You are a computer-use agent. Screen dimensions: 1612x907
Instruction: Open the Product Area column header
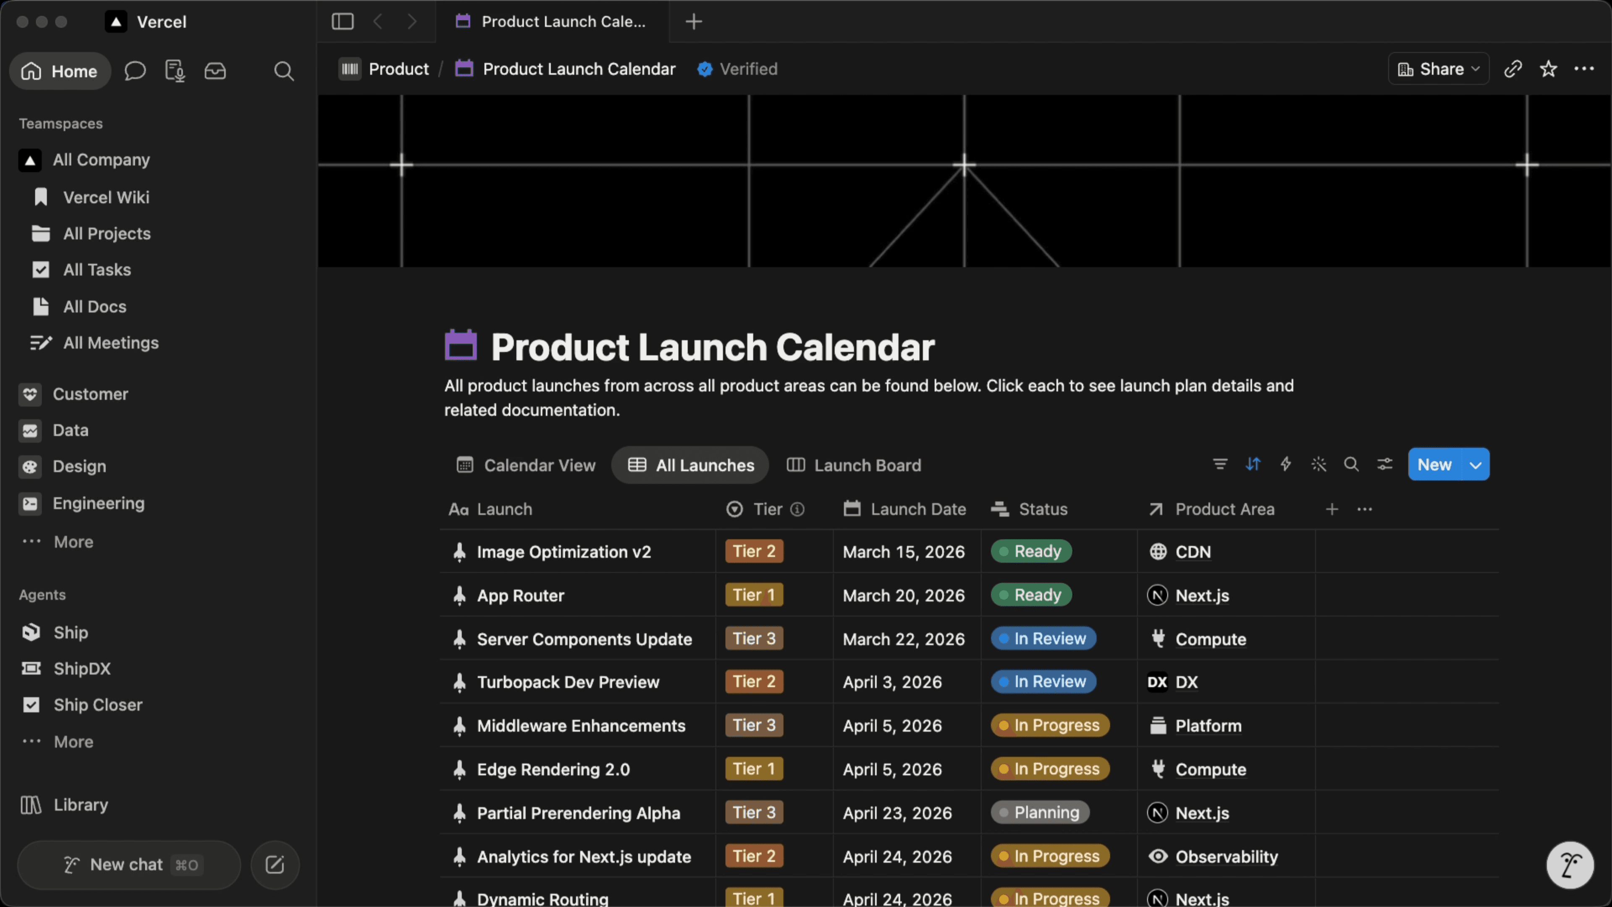coord(1211,509)
